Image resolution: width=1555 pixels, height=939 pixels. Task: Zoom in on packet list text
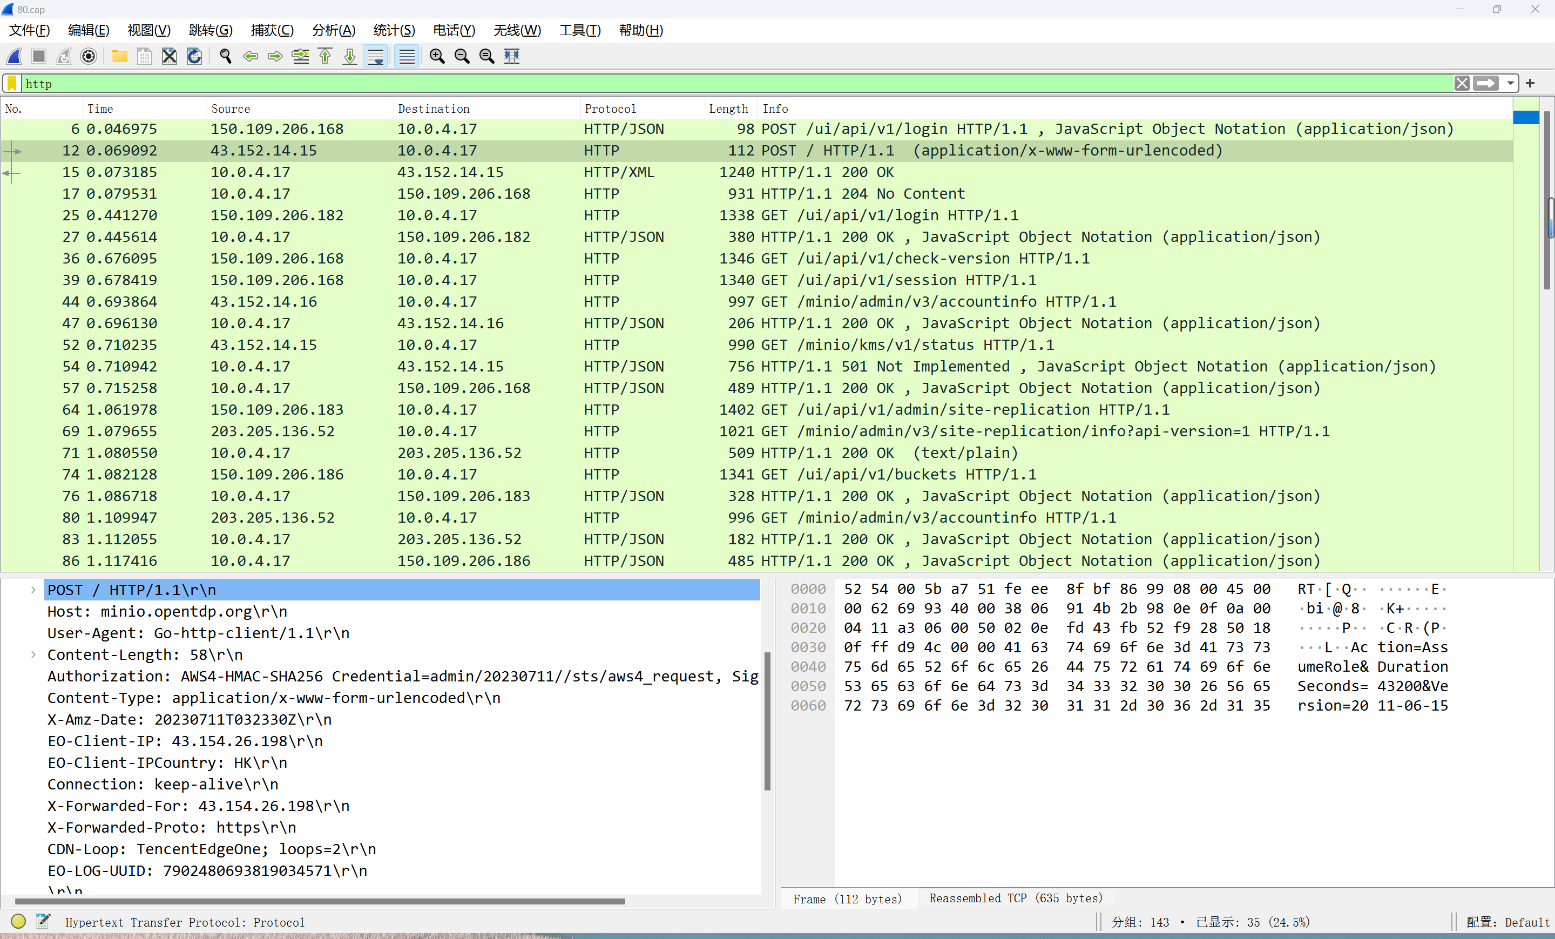coord(437,56)
